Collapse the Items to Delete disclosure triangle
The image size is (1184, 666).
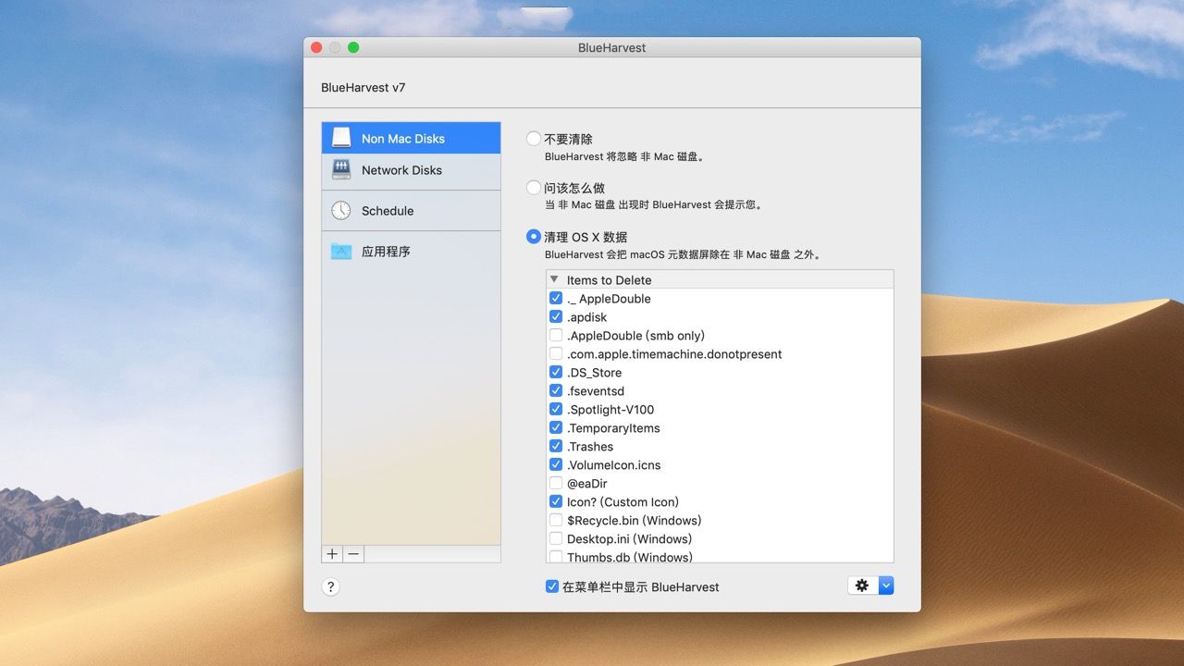pos(554,279)
